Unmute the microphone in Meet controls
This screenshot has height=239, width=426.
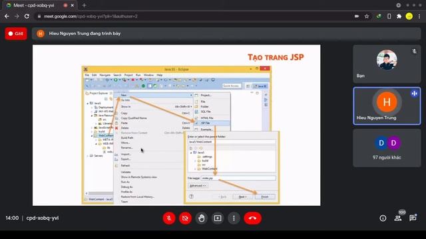point(169,218)
